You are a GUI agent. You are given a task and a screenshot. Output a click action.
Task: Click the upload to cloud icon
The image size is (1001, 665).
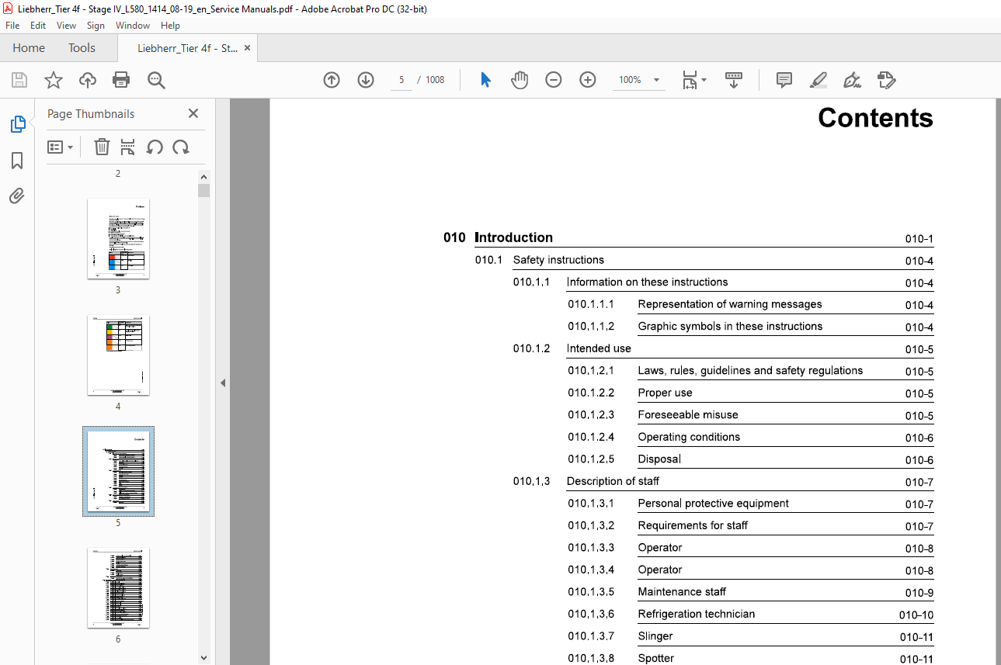[88, 80]
